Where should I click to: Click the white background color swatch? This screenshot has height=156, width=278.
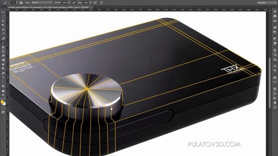point(4,104)
